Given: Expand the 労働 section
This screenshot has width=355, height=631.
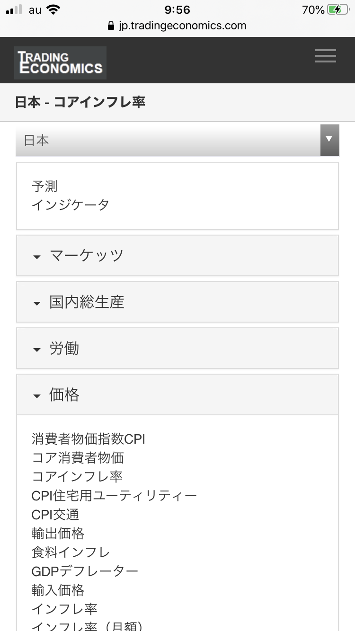Looking at the screenshot, I should click(x=177, y=348).
